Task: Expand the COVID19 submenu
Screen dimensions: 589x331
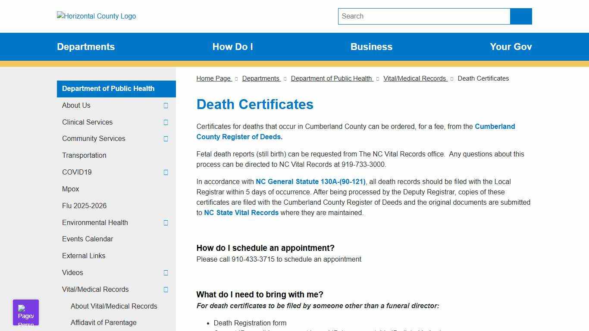Action: [166, 172]
